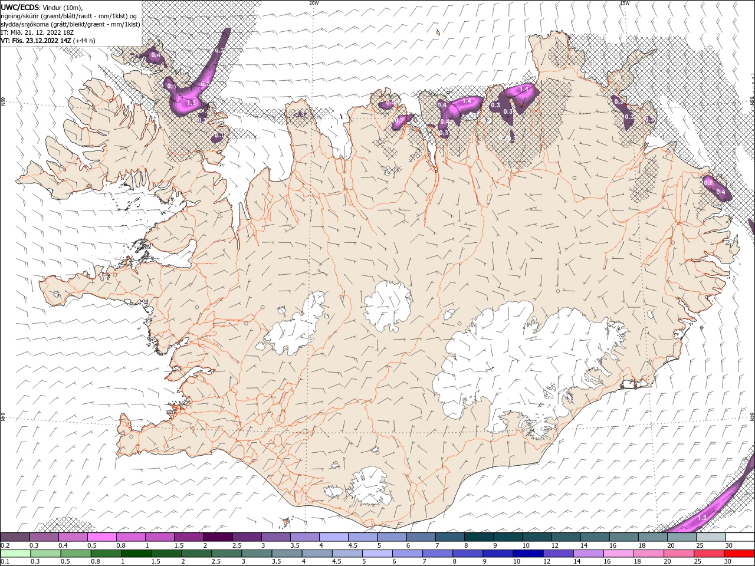Choose the pale lavender snow legend swatch
755x566 pixels.
334,537
